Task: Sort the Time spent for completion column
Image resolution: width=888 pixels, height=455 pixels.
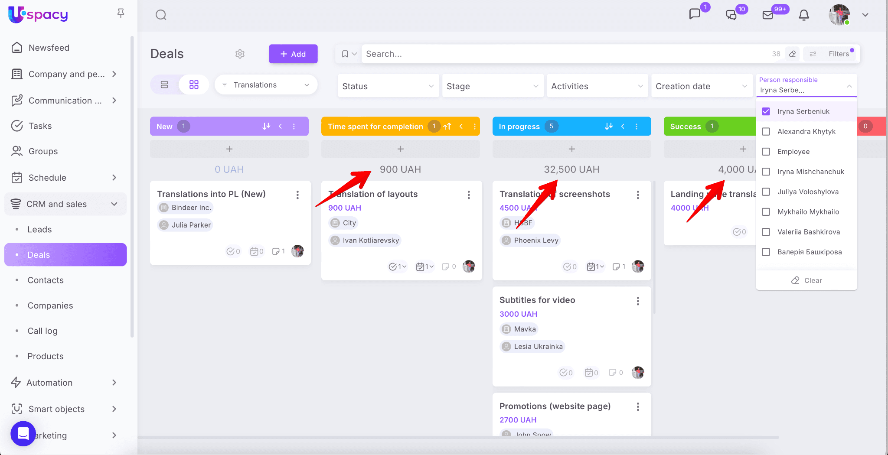Action: point(447,126)
